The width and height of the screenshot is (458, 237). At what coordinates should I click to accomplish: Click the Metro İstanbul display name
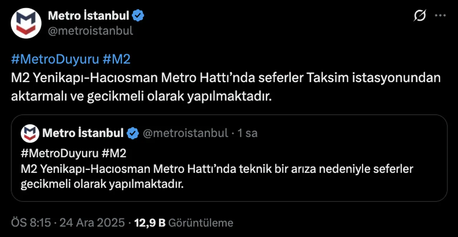click(88, 15)
